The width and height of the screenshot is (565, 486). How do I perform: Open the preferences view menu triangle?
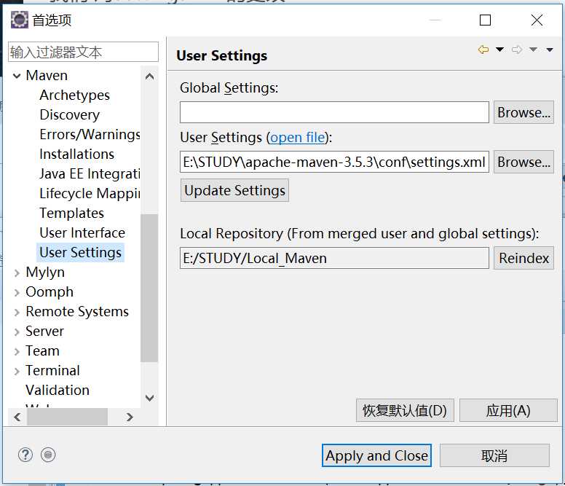pyautogui.click(x=550, y=50)
